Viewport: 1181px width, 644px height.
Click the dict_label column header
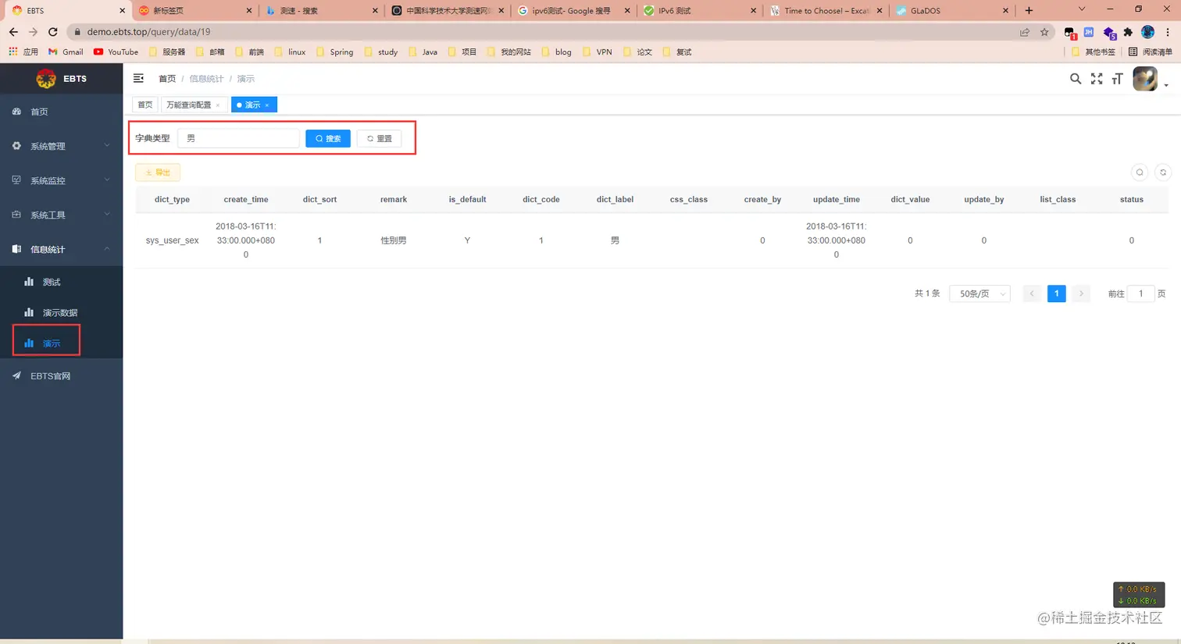coord(615,199)
